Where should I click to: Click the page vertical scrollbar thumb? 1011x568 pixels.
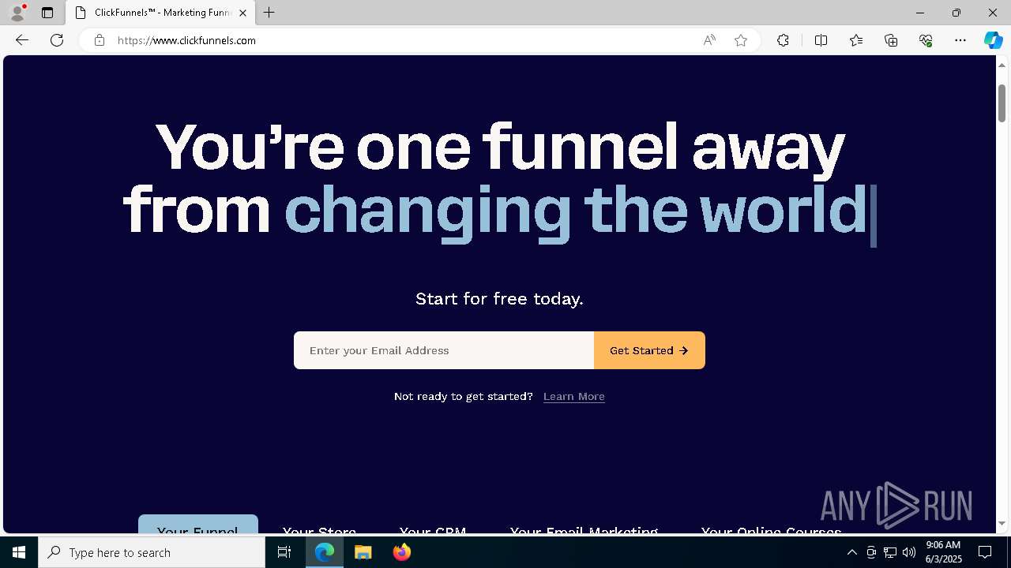pyautogui.click(x=1002, y=103)
